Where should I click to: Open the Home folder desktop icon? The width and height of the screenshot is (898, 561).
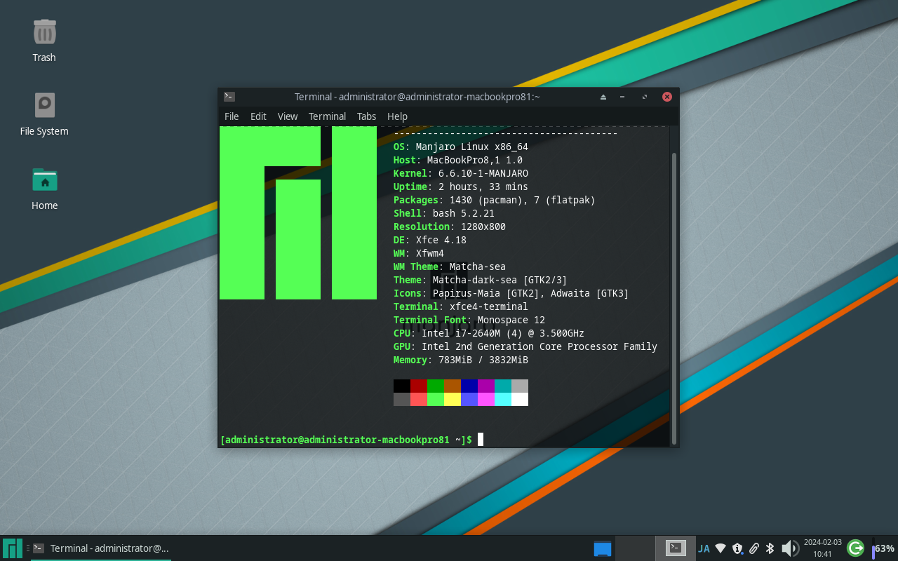(x=44, y=180)
